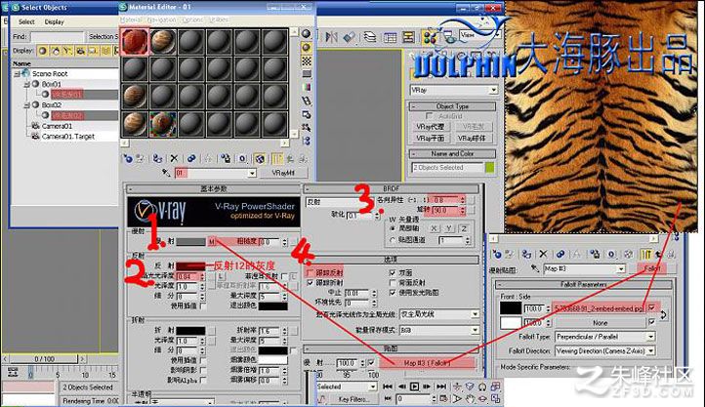This screenshot has height=407, width=705.
Task: Select 贴图通道 radio button in BRDF
Action: pyautogui.click(x=393, y=240)
